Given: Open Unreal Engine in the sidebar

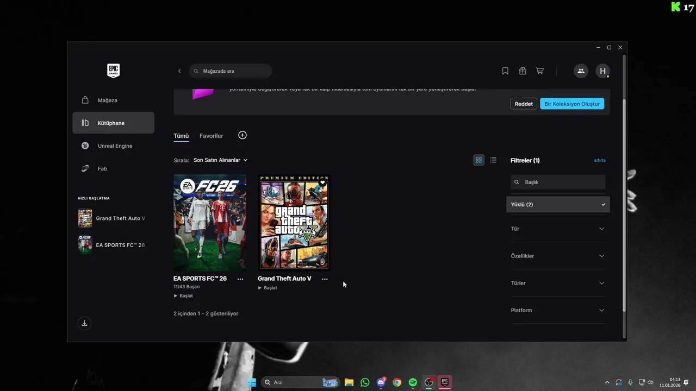Looking at the screenshot, I should (113, 146).
